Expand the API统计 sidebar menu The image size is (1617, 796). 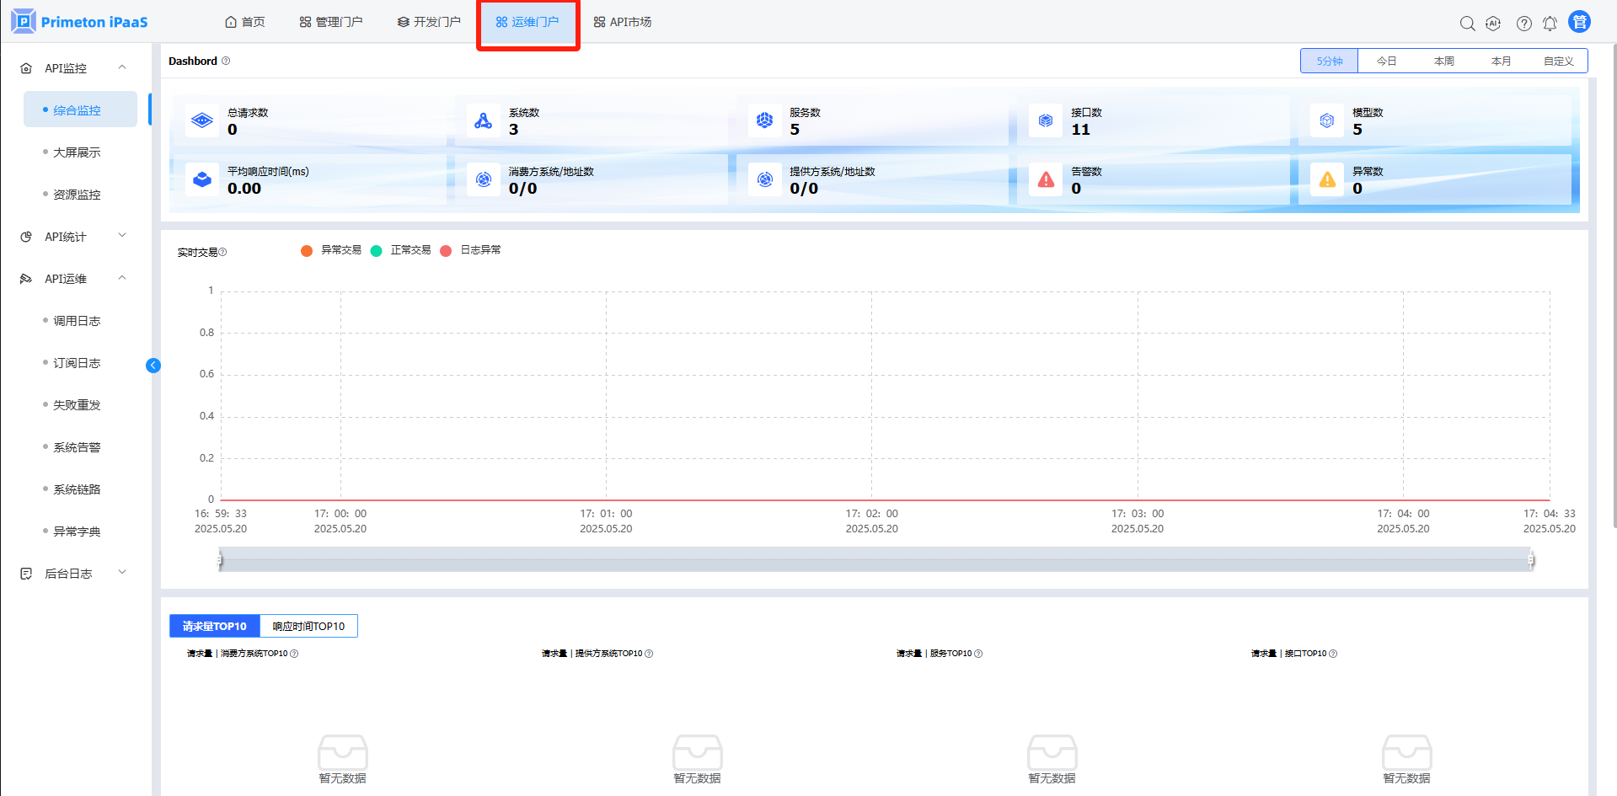click(x=74, y=237)
